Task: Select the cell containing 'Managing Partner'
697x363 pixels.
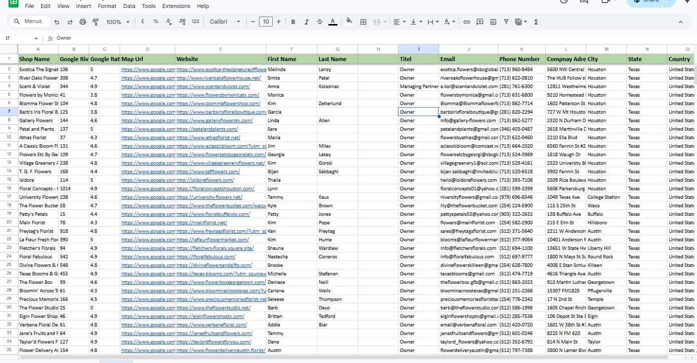Action: click(419, 86)
